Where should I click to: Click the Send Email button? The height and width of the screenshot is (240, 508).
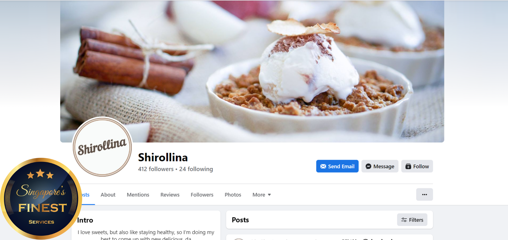[x=337, y=166]
